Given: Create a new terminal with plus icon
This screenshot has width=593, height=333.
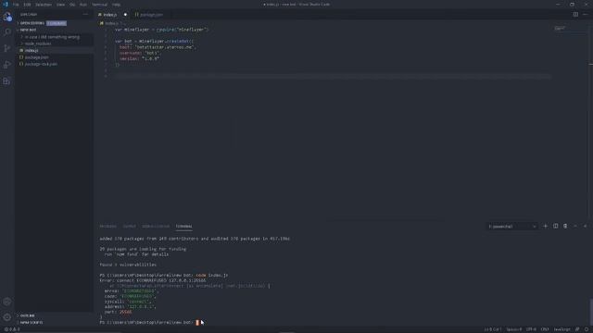Looking at the screenshot, I should tap(546, 226).
